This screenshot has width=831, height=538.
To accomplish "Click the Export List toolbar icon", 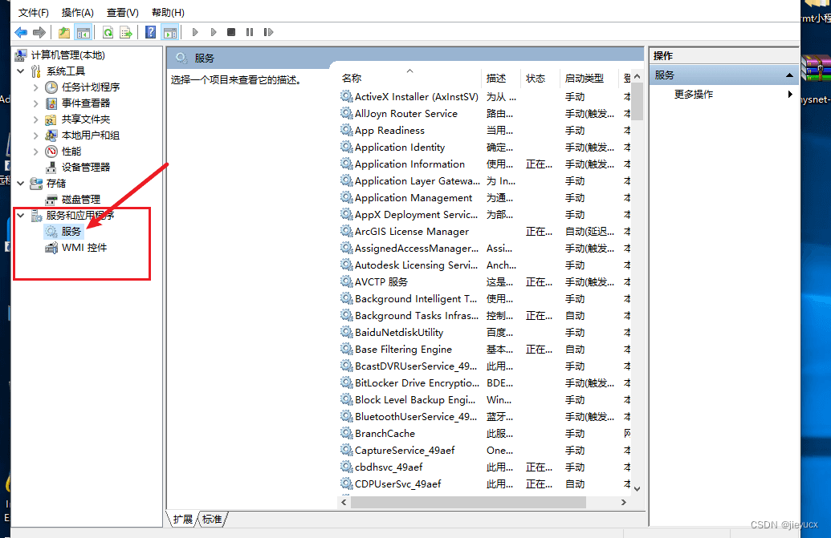I will pos(126,32).
